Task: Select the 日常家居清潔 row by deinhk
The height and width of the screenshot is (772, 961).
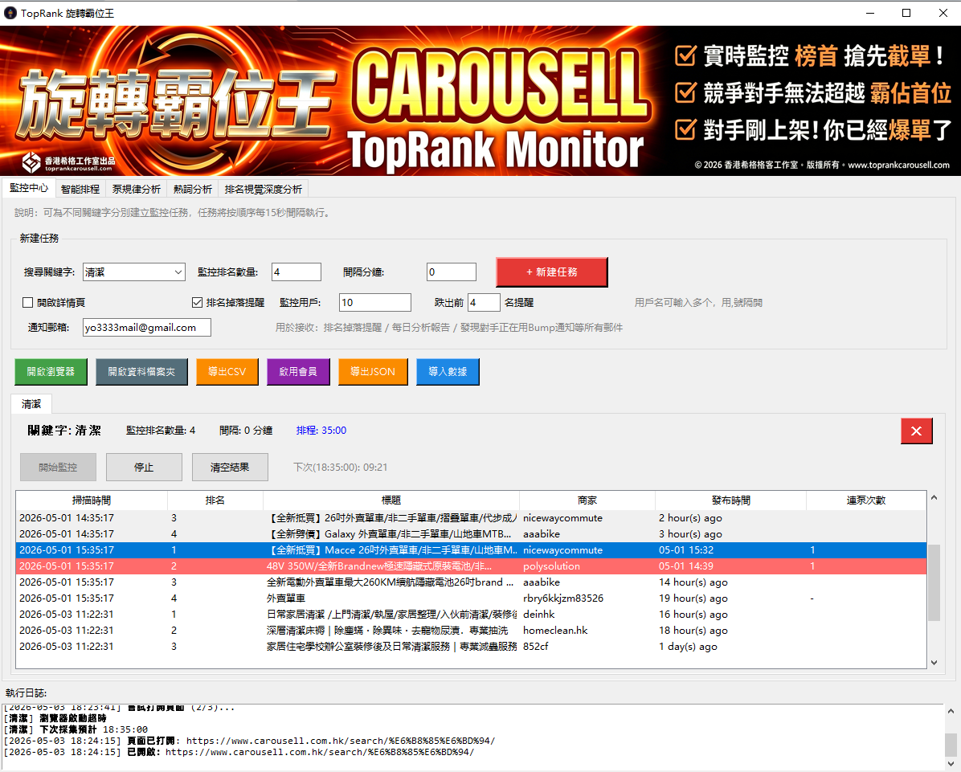Action: (x=472, y=615)
